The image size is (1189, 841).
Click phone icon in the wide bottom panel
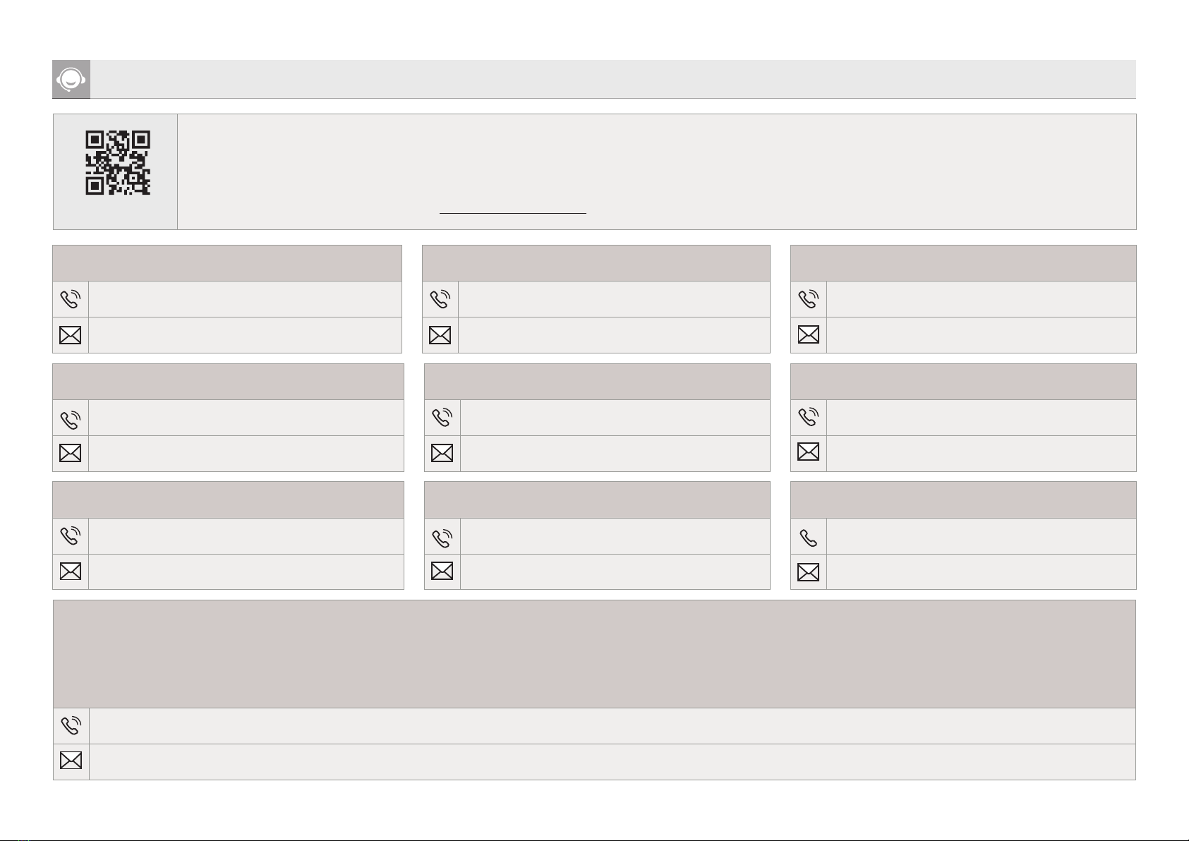click(71, 726)
